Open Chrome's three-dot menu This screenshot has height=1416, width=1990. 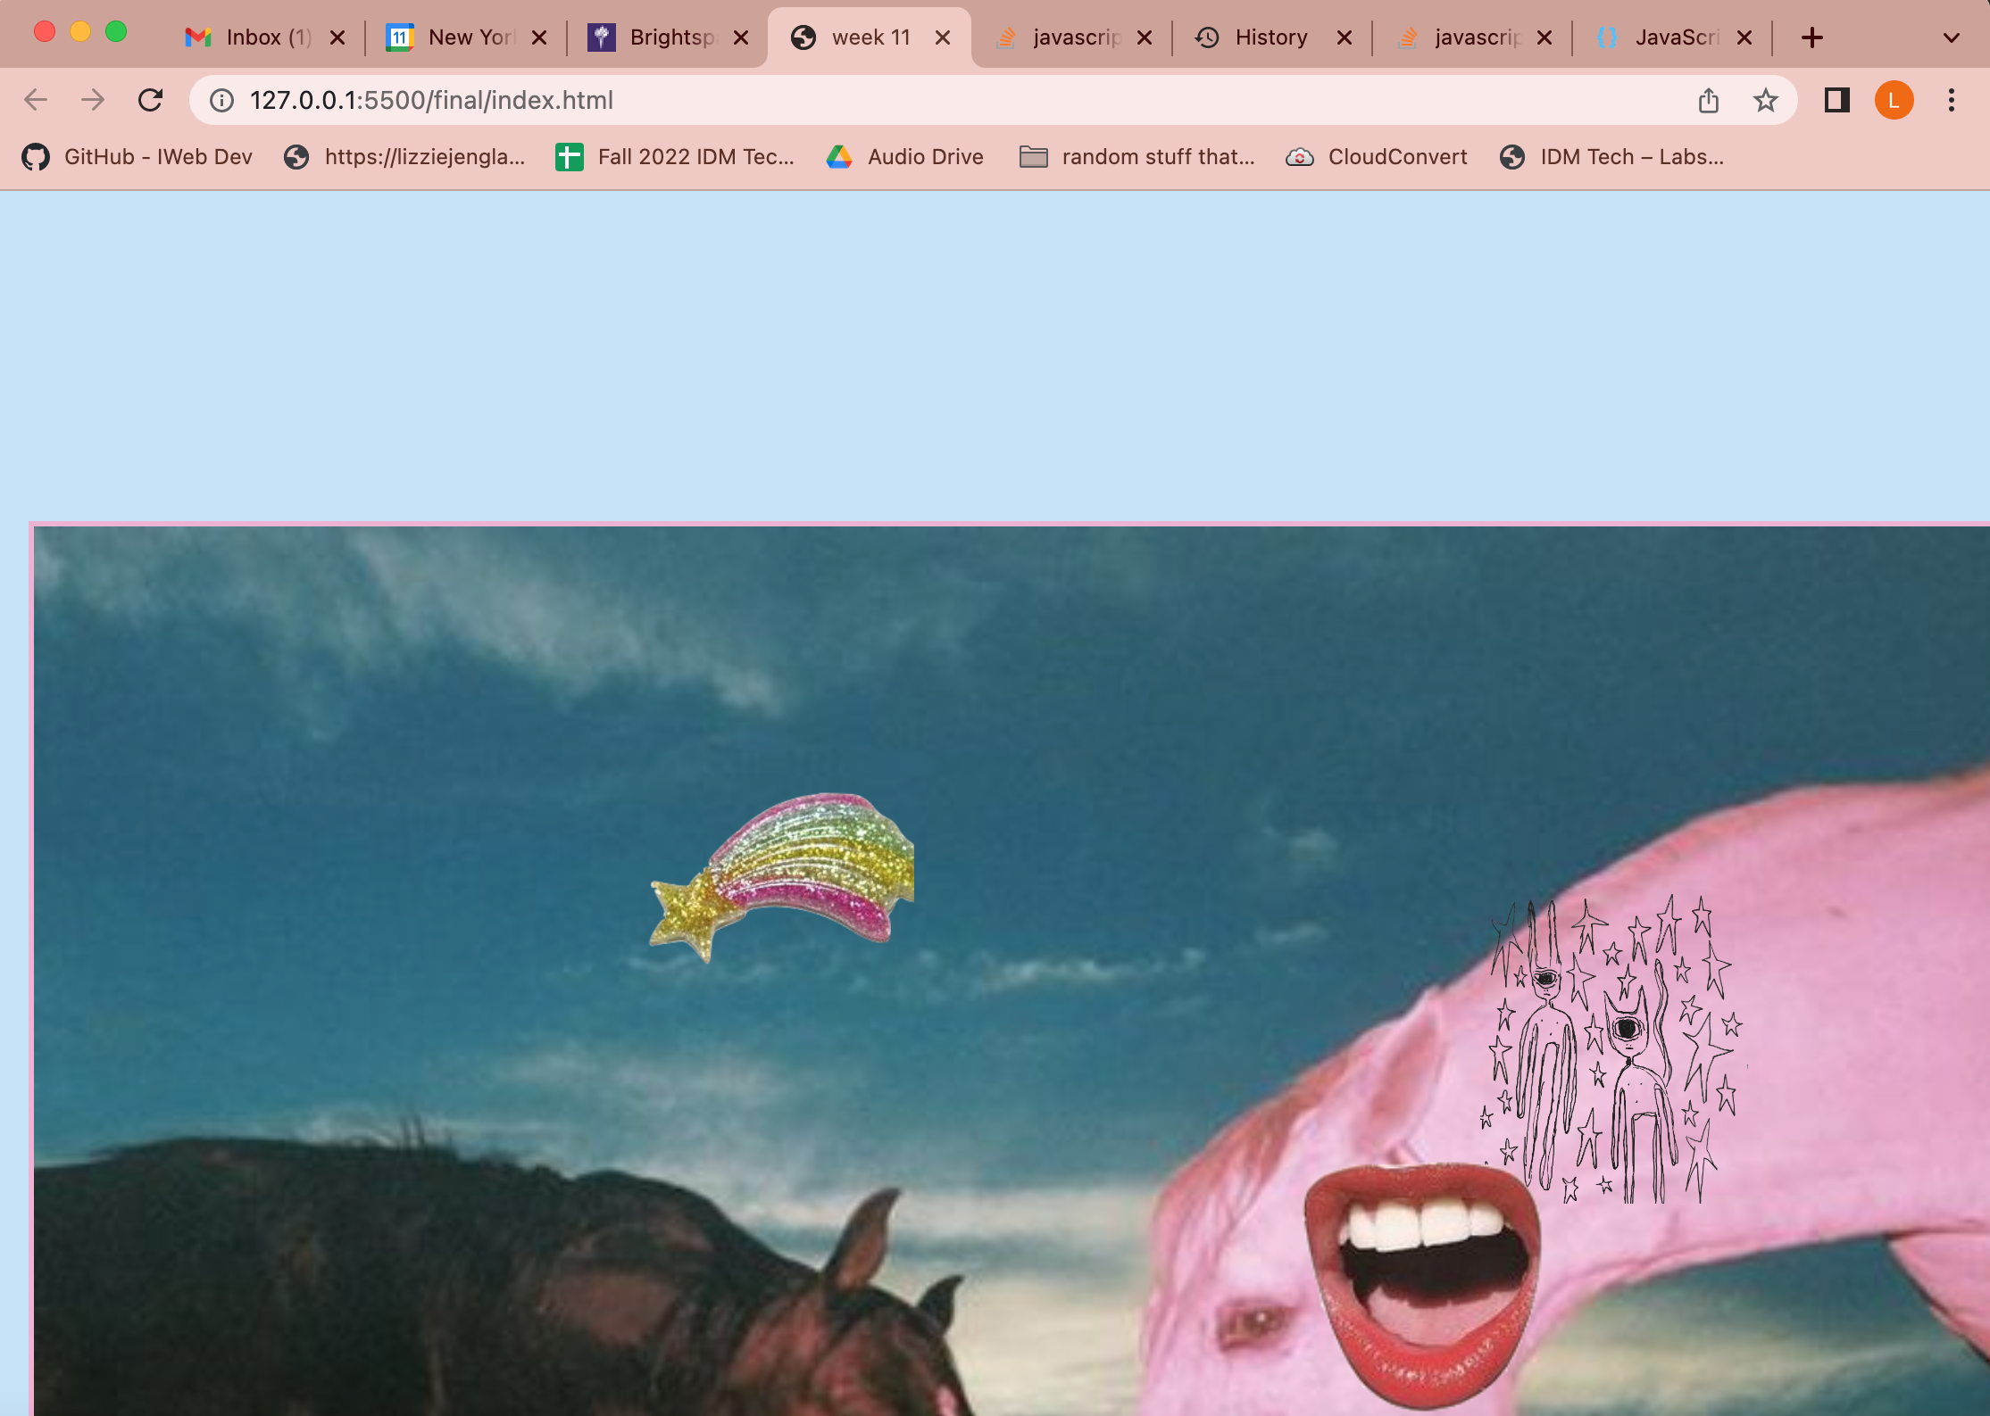click(x=1951, y=100)
